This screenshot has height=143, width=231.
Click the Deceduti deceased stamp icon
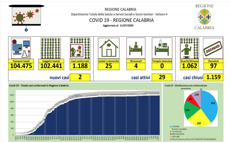coord(213,48)
